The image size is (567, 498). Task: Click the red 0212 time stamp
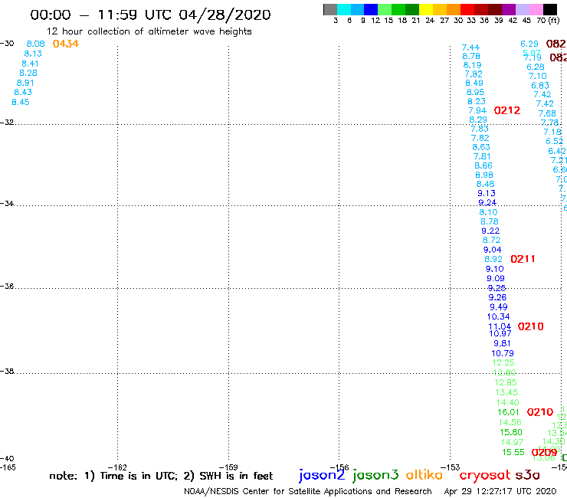pos(507,110)
